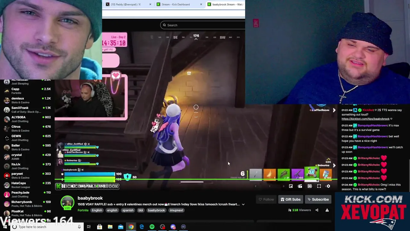Close the Paddy X browser tab
Viewport: 410px width, 231px height.
coord(150,4)
